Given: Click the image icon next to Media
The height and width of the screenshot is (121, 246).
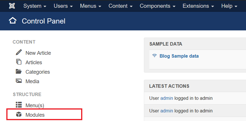Looking at the screenshot, I should tap(19, 81).
